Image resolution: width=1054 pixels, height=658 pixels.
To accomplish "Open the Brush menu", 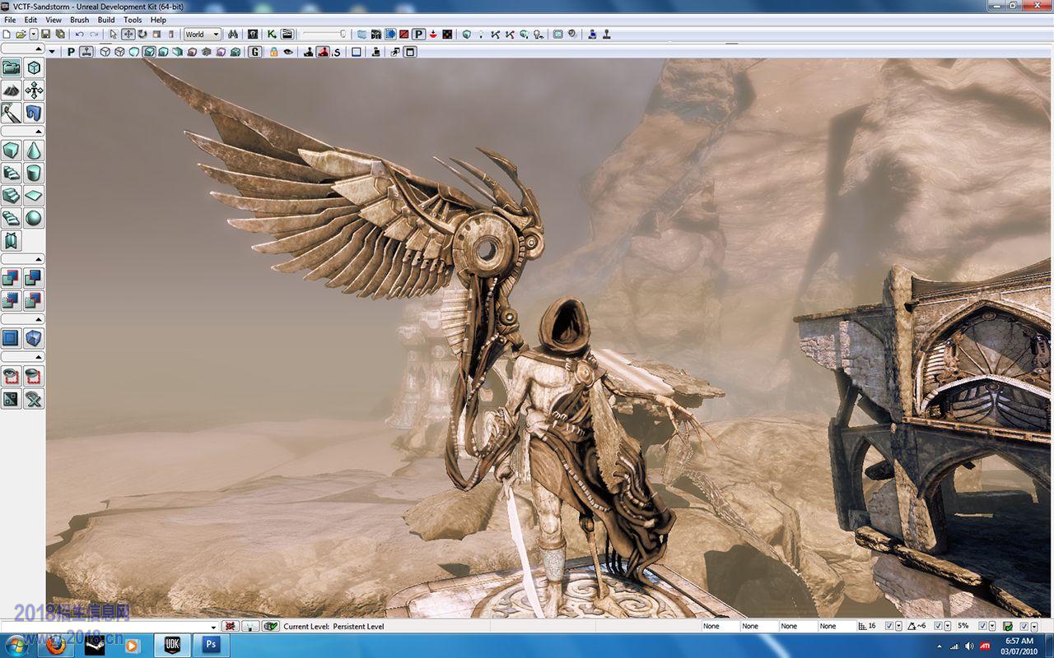I will click(79, 20).
